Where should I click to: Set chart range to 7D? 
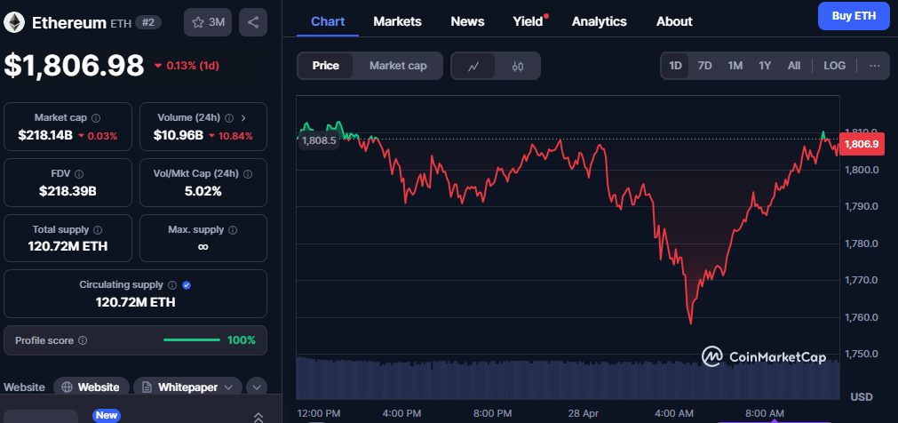704,66
